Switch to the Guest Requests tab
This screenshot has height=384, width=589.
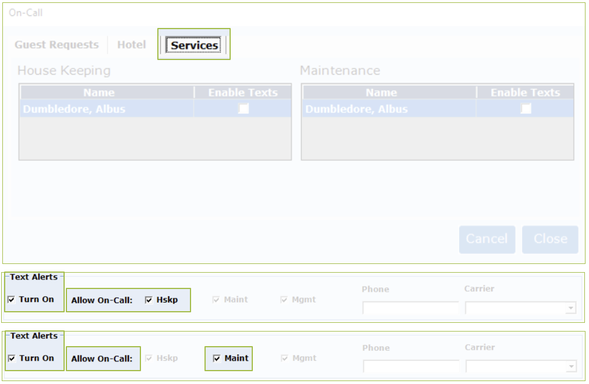(57, 45)
